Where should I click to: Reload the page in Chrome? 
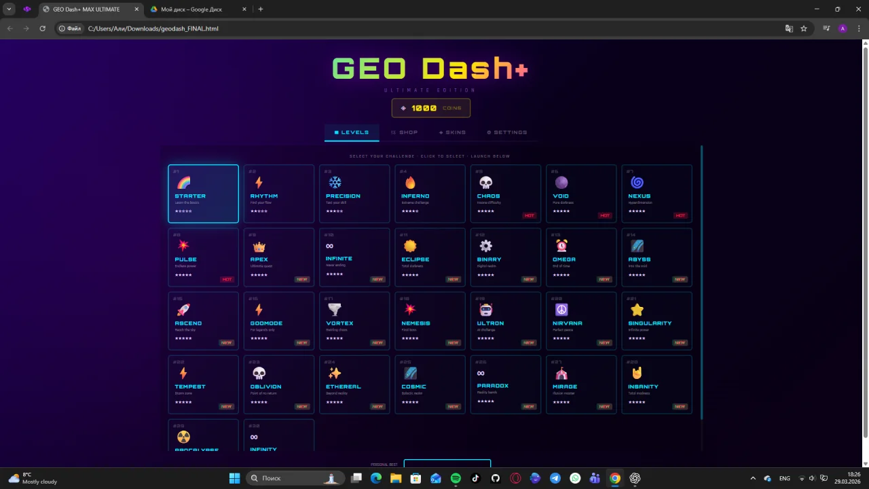(42, 29)
